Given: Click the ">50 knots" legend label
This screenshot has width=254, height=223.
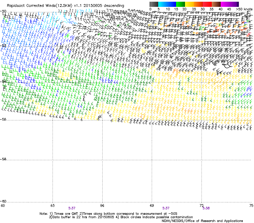Looking at the screenshot, I should pyautogui.click(x=244, y=9).
